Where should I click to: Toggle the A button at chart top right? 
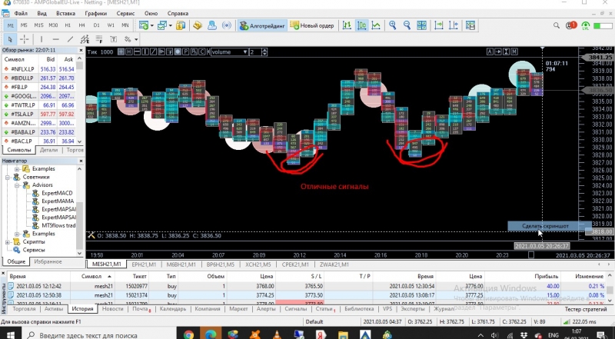(x=490, y=52)
